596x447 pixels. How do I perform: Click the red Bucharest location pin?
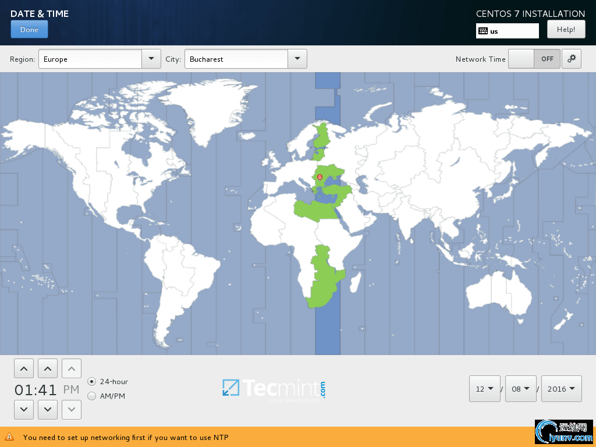point(320,178)
